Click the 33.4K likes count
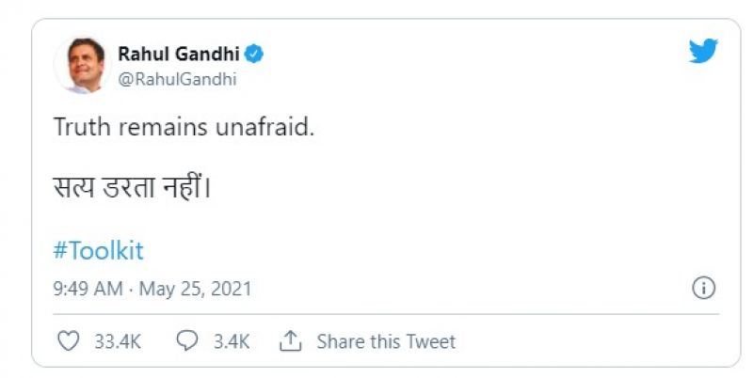Screen dimensions: 753x378 click(118, 341)
